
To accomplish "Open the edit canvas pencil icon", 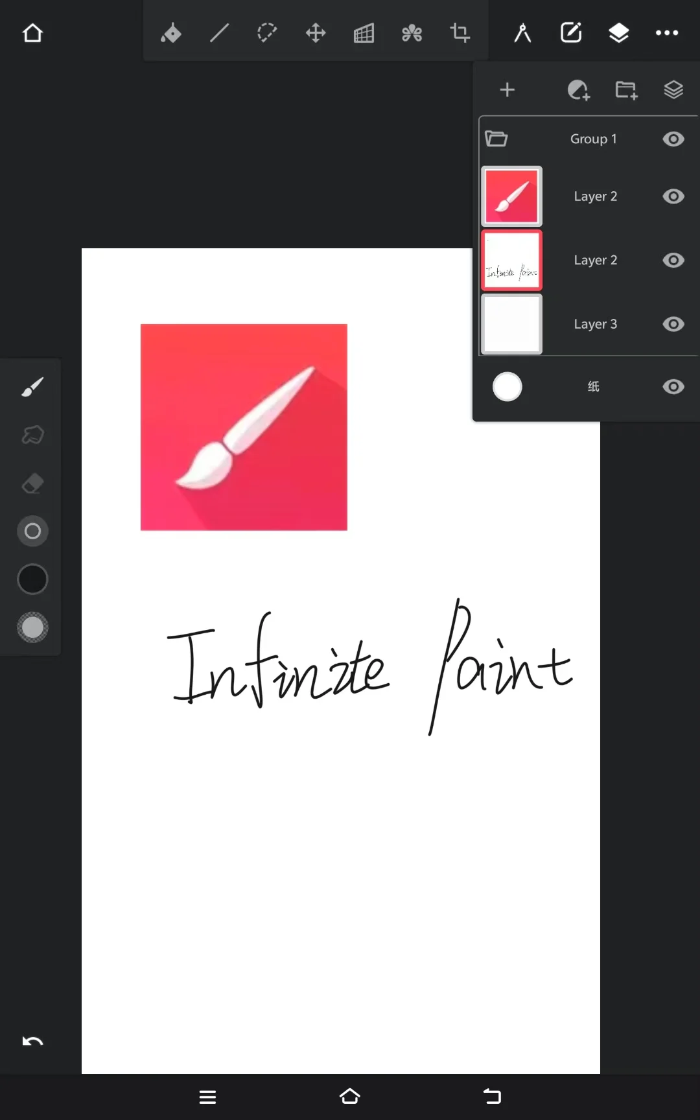I will coord(571,32).
